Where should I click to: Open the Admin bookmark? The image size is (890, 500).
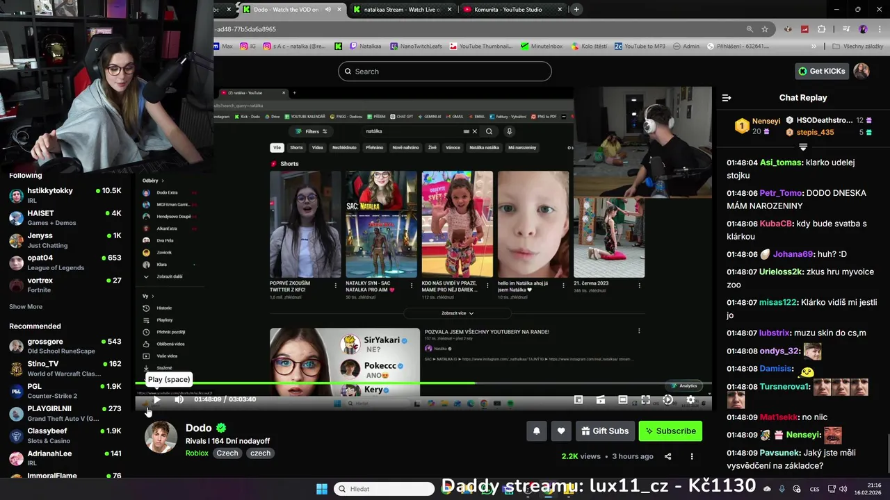[x=686, y=46]
